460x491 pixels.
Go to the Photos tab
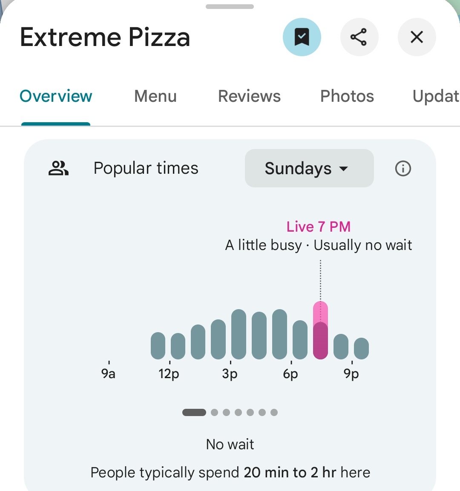point(347,96)
